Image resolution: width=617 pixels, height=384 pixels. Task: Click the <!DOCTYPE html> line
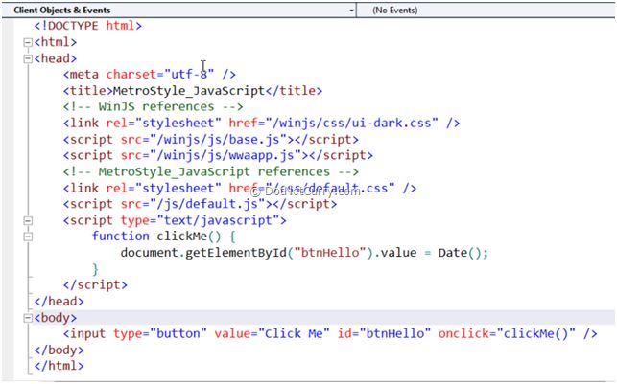[x=87, y=26]
